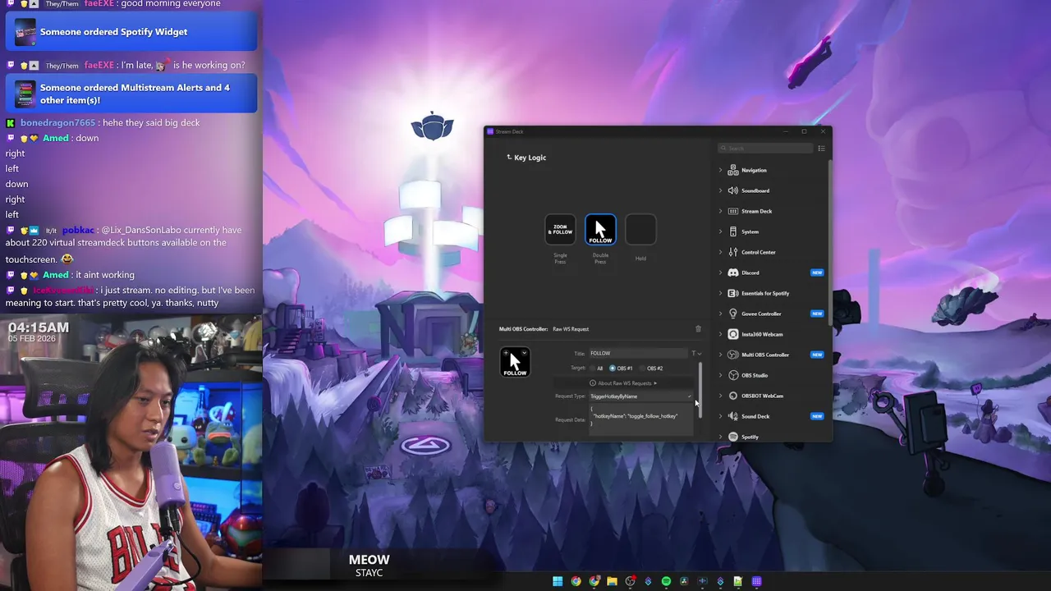Open the Request Type dropdown

[x=640, y=396]
